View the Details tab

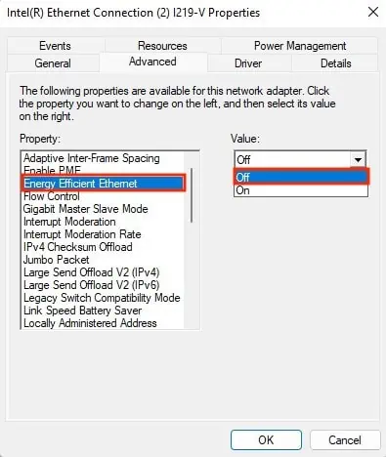tap(336, 63)
